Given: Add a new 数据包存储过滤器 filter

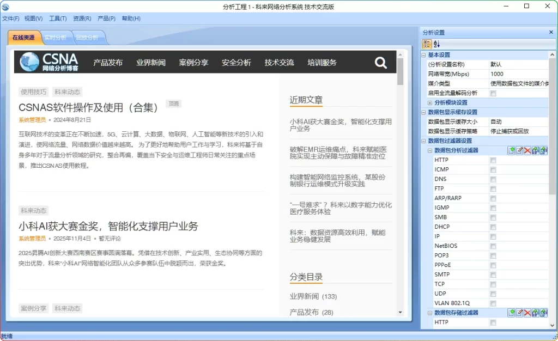Looking at the screenshot, I should (x=511, y=312).
